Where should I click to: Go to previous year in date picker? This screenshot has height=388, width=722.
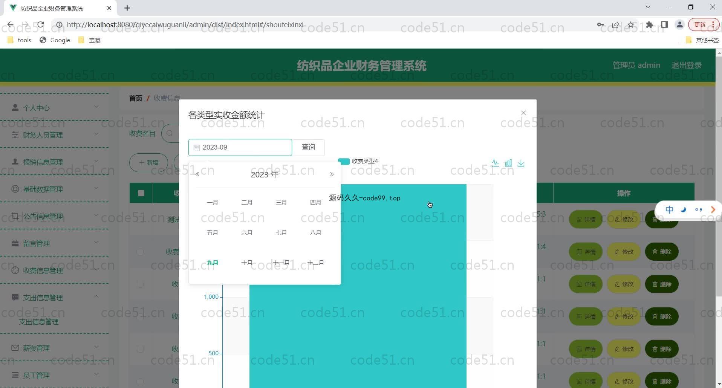[197, 174]
